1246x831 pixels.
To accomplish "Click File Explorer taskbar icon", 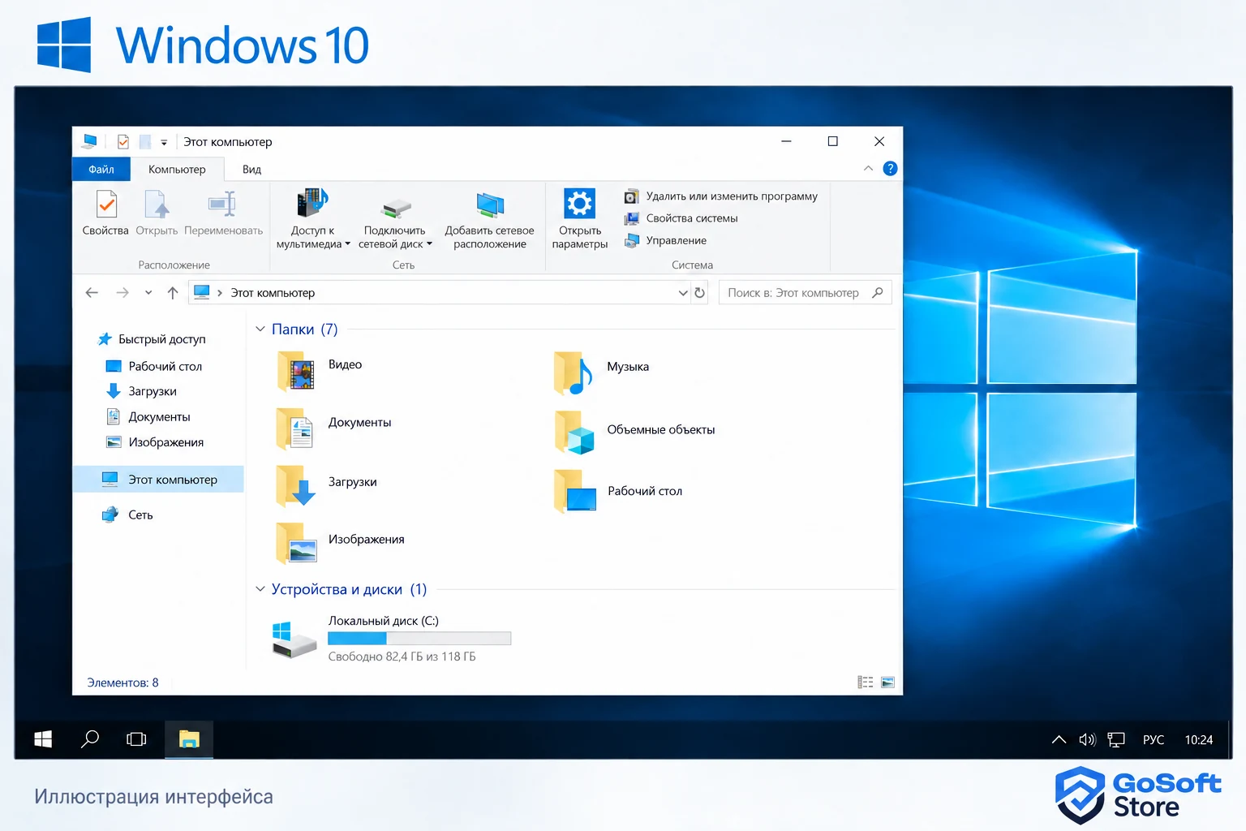I will pos(189,739).
